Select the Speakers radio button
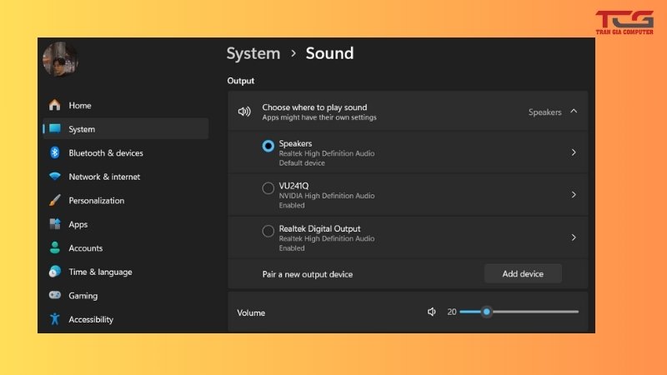Viewport: 667px width, 375px height. (x=268, y=146)
